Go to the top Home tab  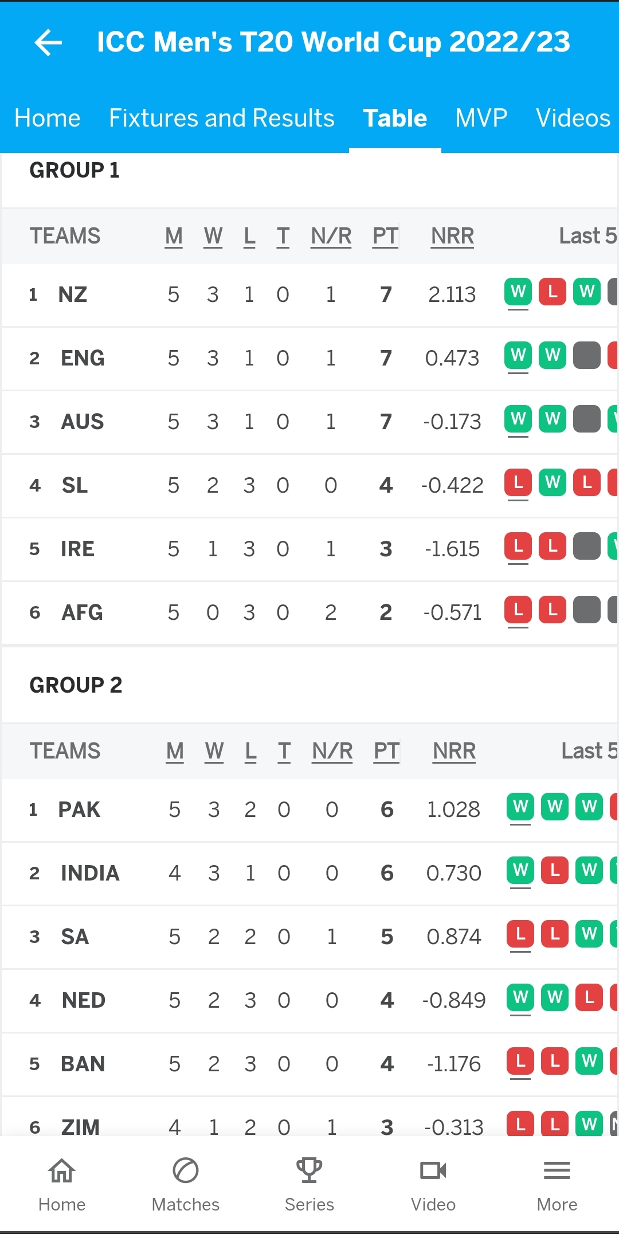click(48, 118)
